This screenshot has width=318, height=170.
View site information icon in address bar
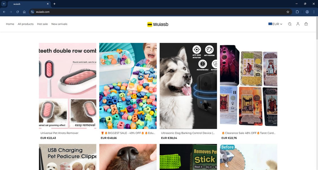click(x=32, y=12)
